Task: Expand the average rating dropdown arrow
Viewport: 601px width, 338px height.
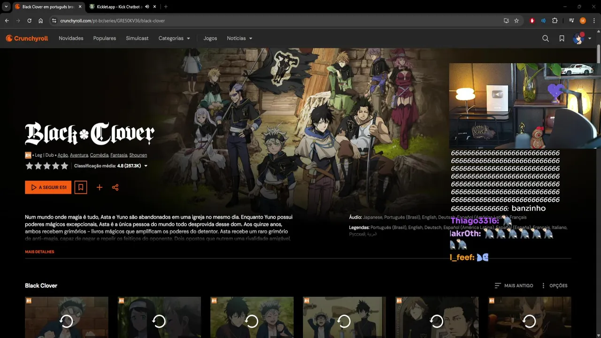Action: (x=146, y=166)
